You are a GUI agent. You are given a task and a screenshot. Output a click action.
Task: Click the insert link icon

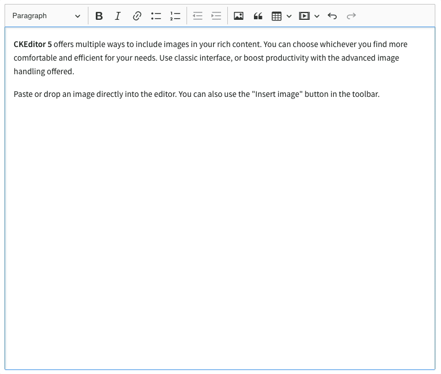pyautogui.click(x=137, y=16)
